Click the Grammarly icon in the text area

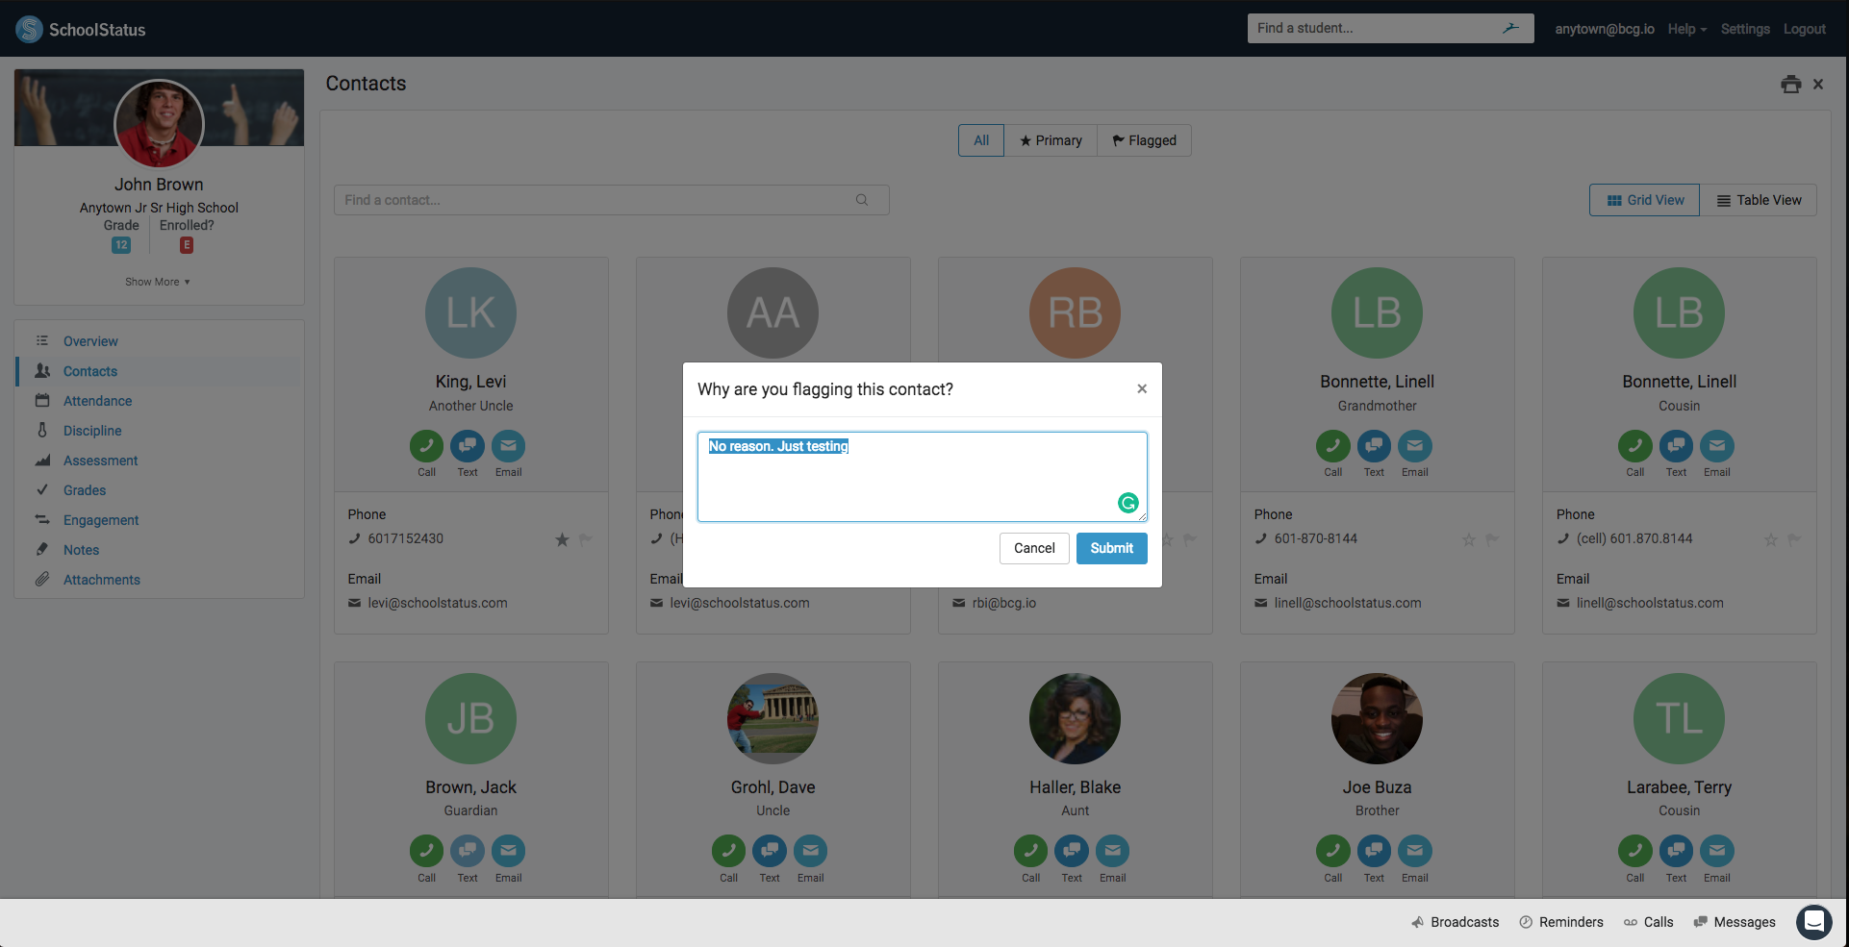point(1127,503)
